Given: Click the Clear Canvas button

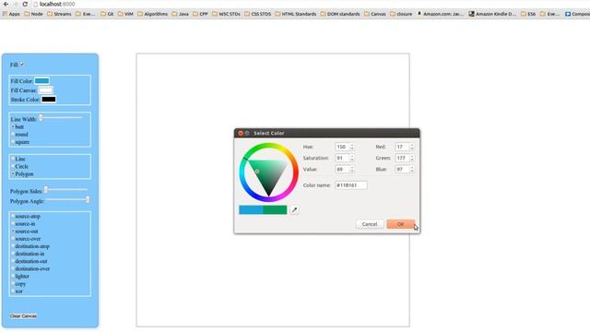Looking at the screenshot, I should 23,315.
